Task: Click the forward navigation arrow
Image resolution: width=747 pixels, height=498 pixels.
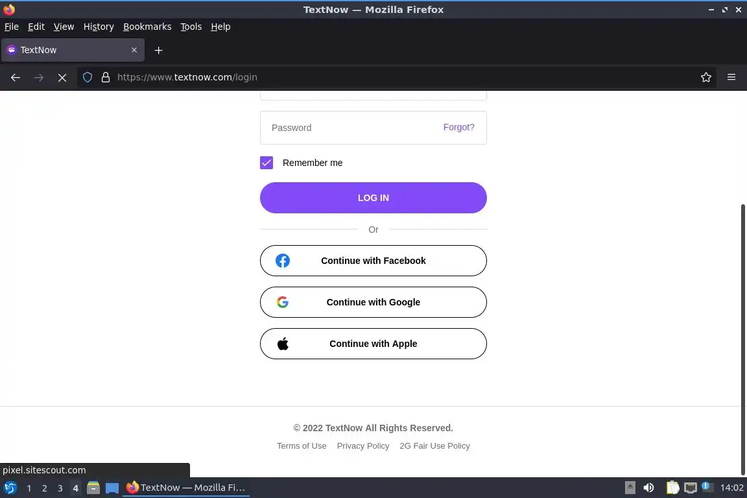Action: click(39, 77)
